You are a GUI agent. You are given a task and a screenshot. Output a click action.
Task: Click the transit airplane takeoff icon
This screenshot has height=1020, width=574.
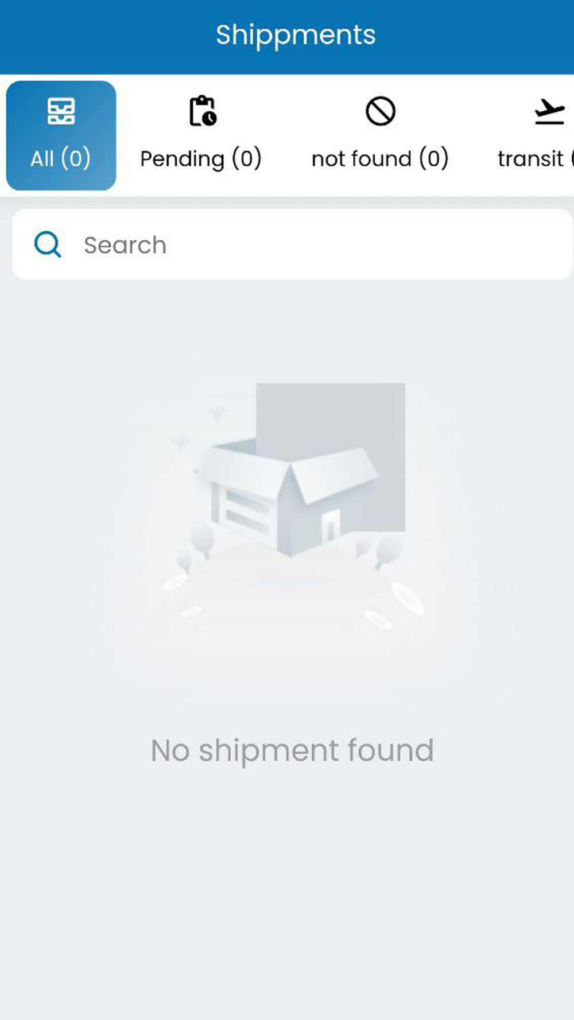(549, 112)
